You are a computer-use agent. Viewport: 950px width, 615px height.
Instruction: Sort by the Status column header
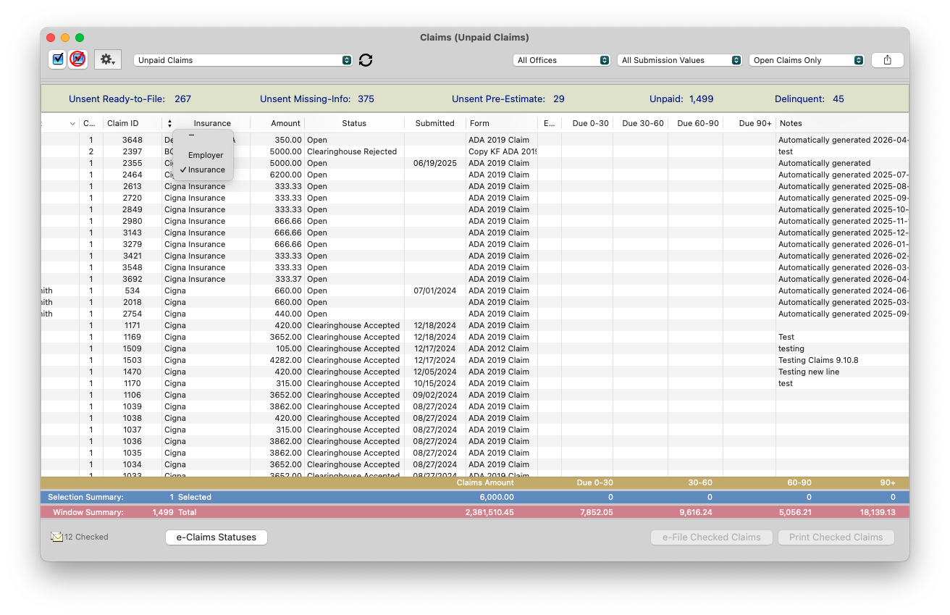(x=354, y=123)
